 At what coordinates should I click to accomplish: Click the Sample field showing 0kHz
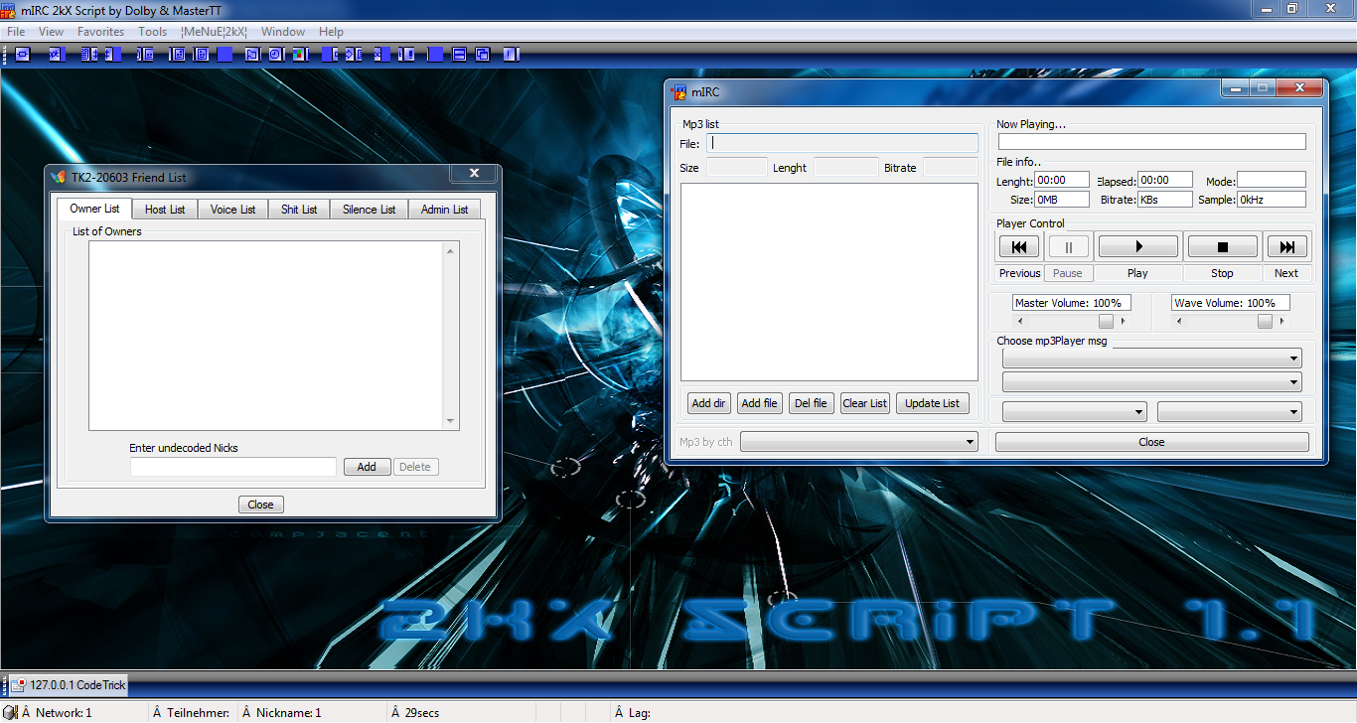pos(1272,200)
